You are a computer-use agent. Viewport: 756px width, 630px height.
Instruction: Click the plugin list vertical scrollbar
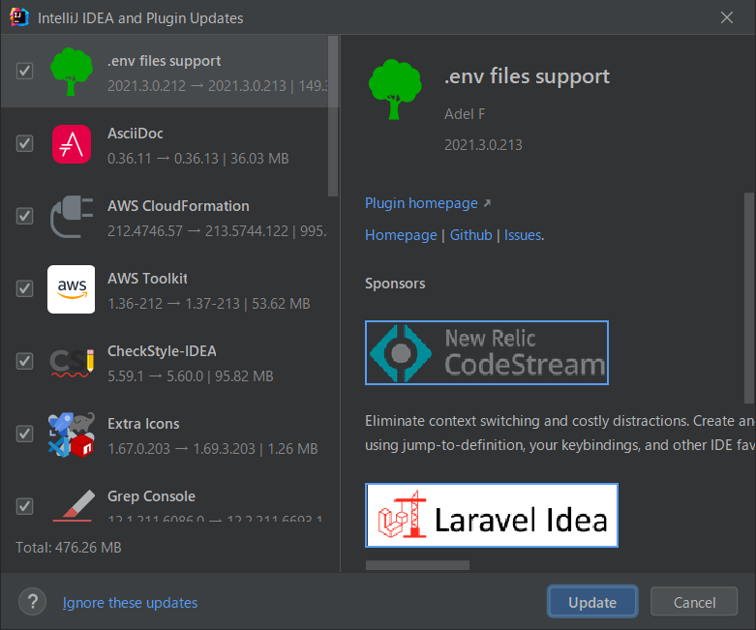pos(333,116)
